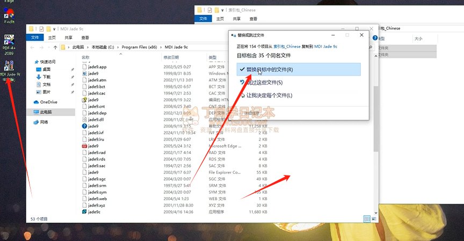Open the 共享 ribbon tab
This screenshot has height=241, width=464.
point(69,38)
